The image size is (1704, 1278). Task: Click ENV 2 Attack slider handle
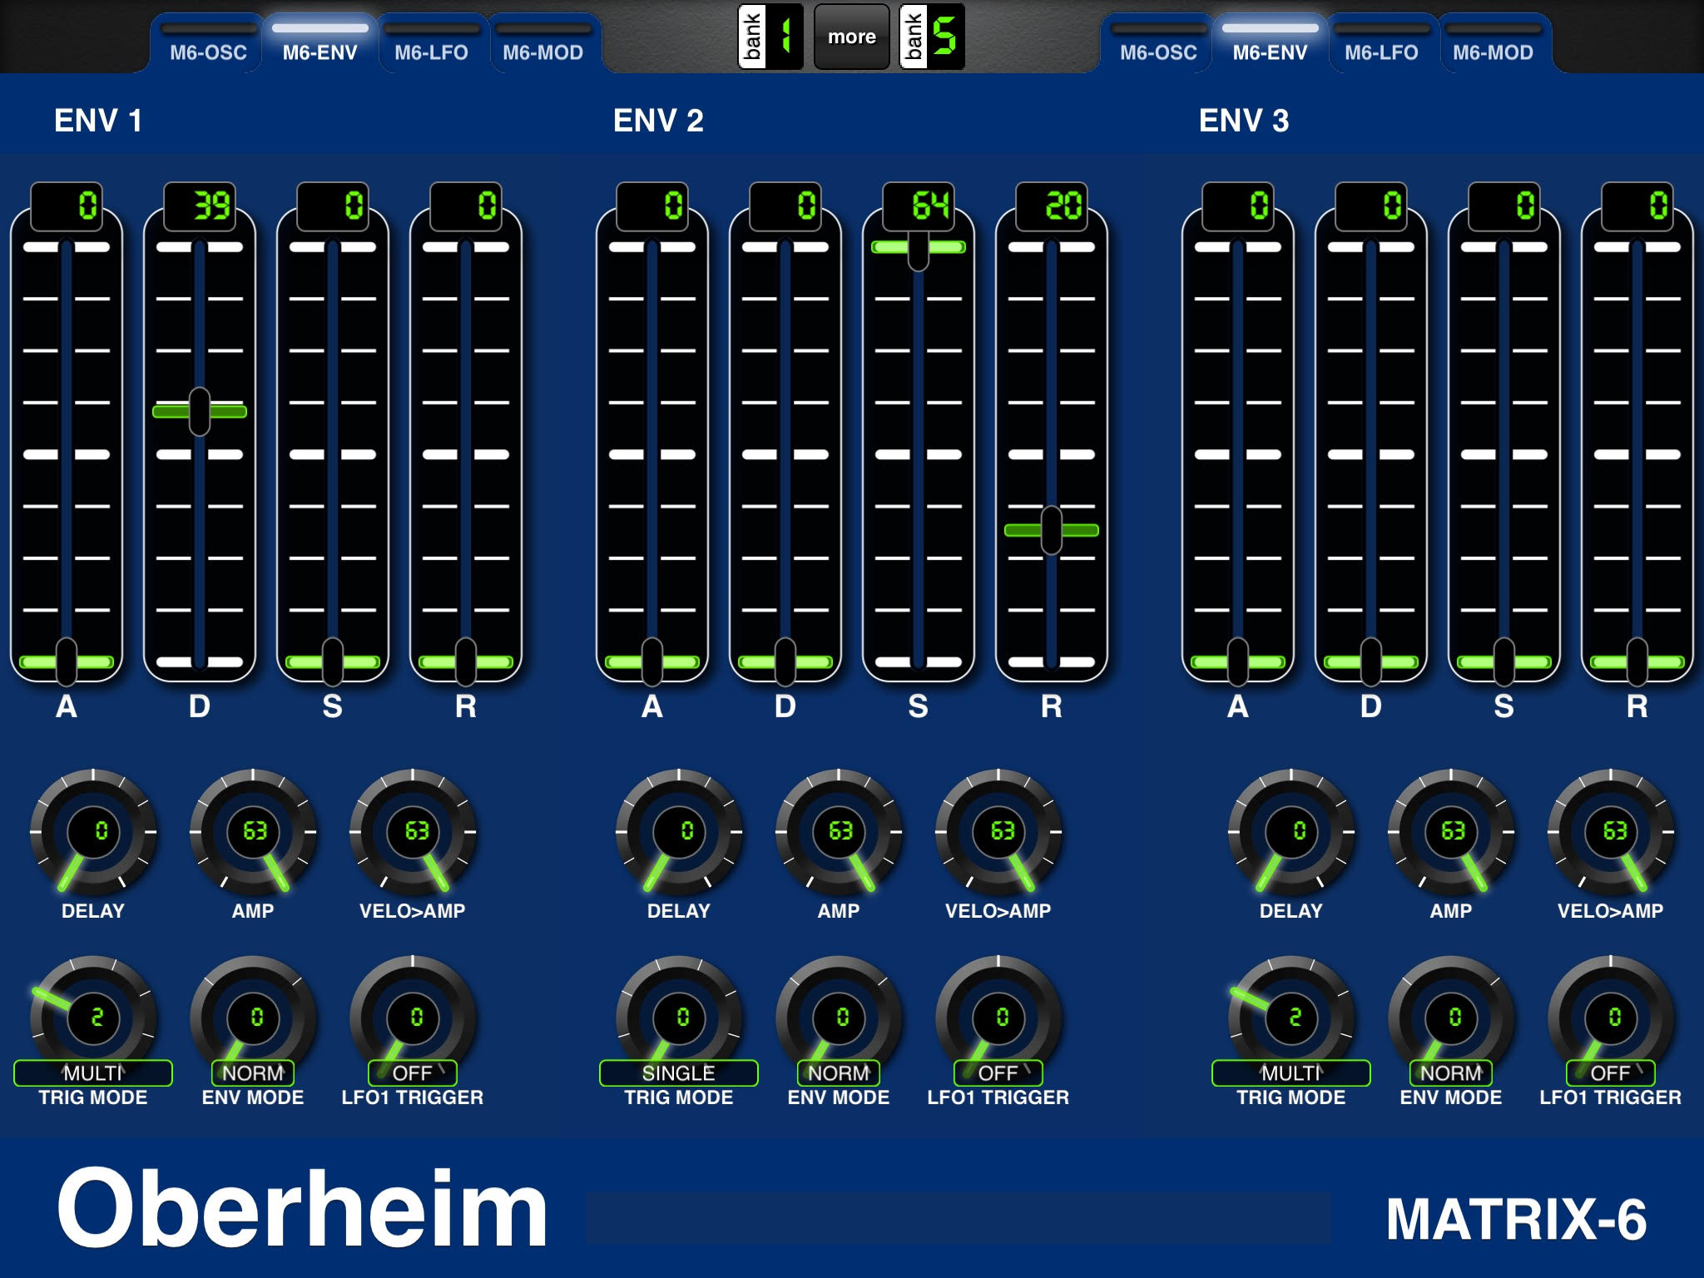[652, 661]
